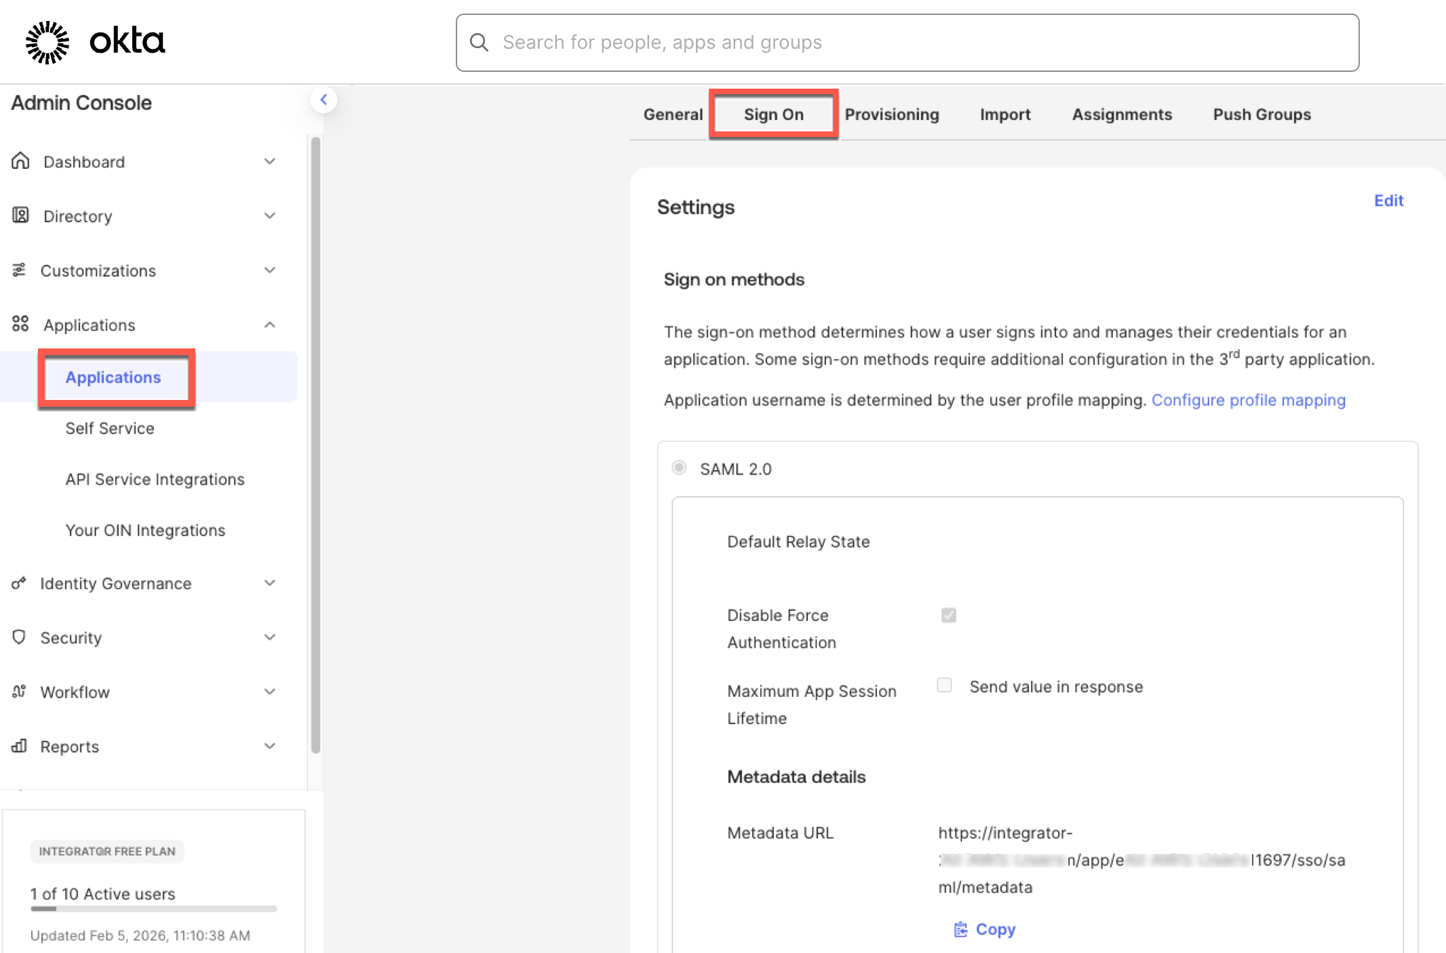This screenshot has width=1446, height=953.
Task: Click the Dashboard home icon
Action: (x=20, y=161)
